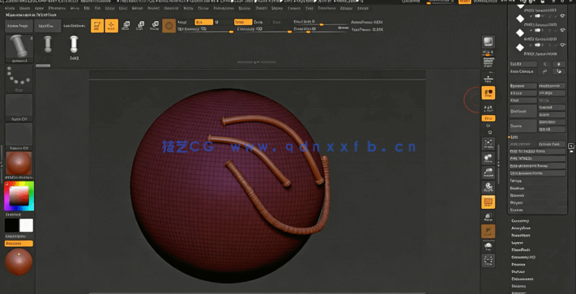Click the Frame icon in right shelf
Image resolution: width=576 pixels, height=294 pixels.
489,143
